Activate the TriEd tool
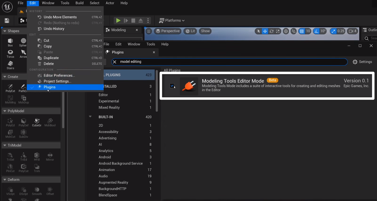The height and width of the screenshot is (201, 377). pos(24,156)
